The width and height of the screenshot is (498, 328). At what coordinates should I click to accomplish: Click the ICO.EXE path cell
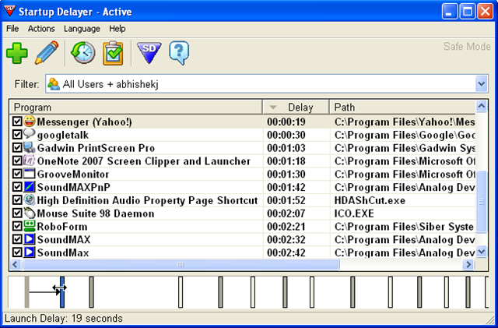(354, 213)
